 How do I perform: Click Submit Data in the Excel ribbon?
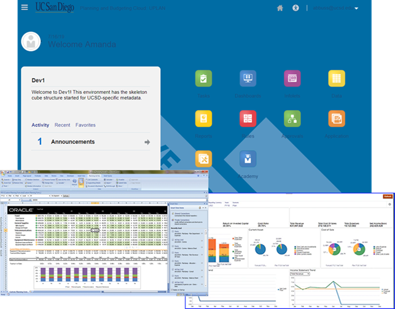122,183
